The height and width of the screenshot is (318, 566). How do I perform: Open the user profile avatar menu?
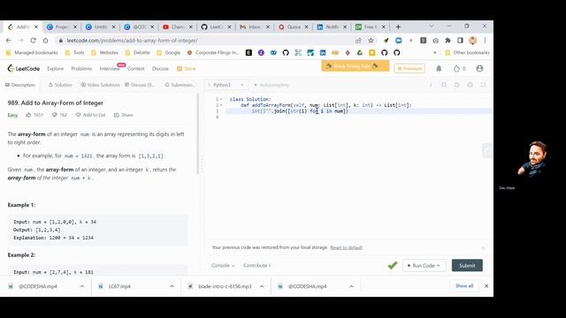[x=479, y=69]
